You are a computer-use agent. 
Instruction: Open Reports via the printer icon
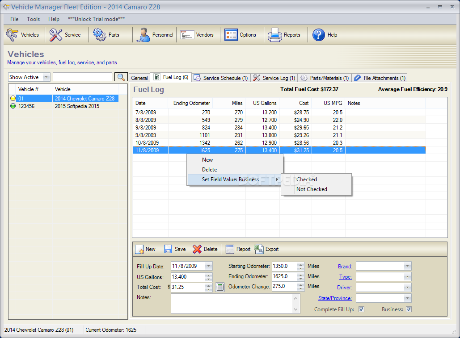click(x=274, y=35)
